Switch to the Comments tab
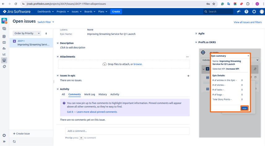265x146 pixels. point(75,94)
